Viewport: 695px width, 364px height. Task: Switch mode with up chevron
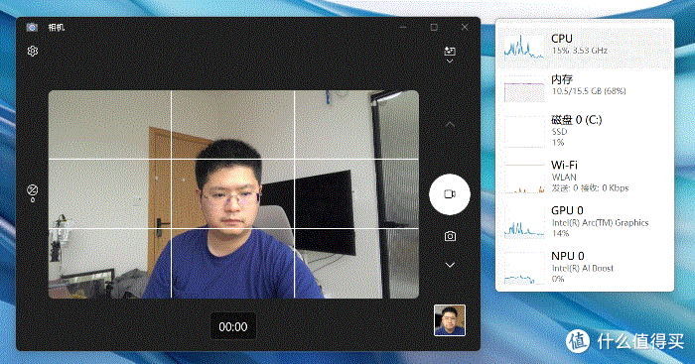click(x=450, y=124)
